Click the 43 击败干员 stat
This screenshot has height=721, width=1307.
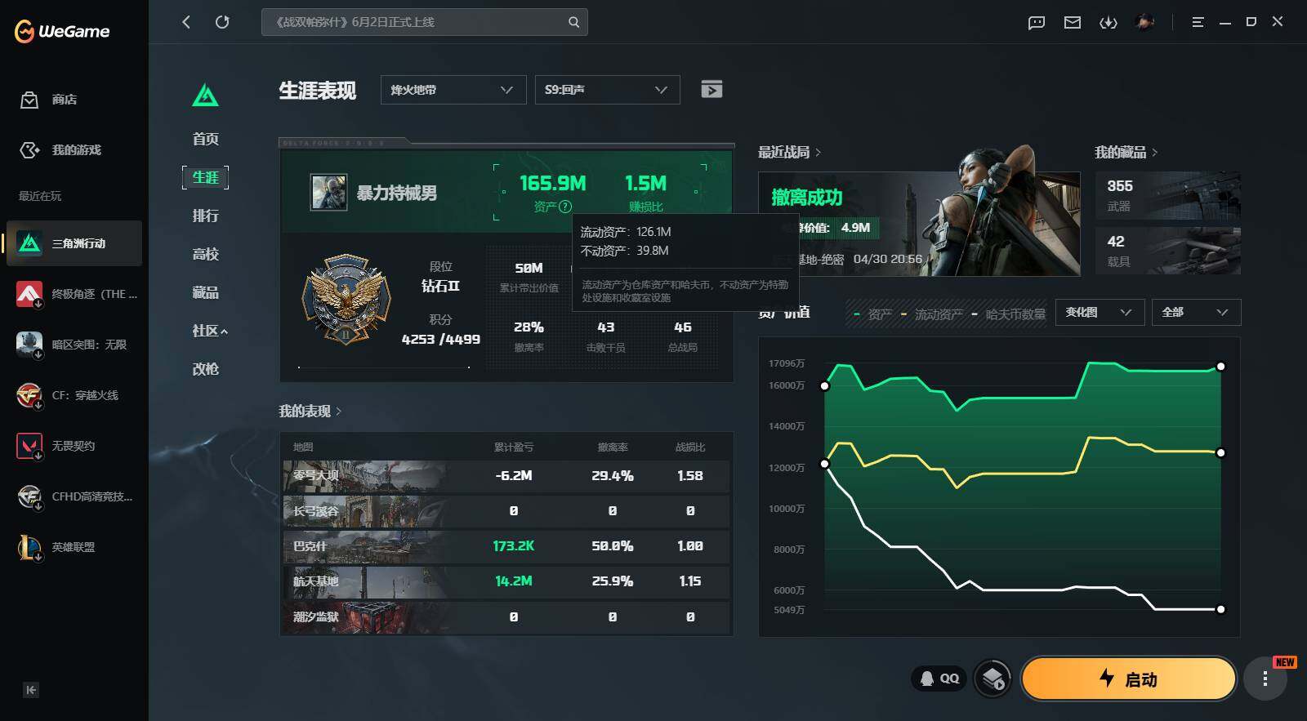click(x=606, y=336)
